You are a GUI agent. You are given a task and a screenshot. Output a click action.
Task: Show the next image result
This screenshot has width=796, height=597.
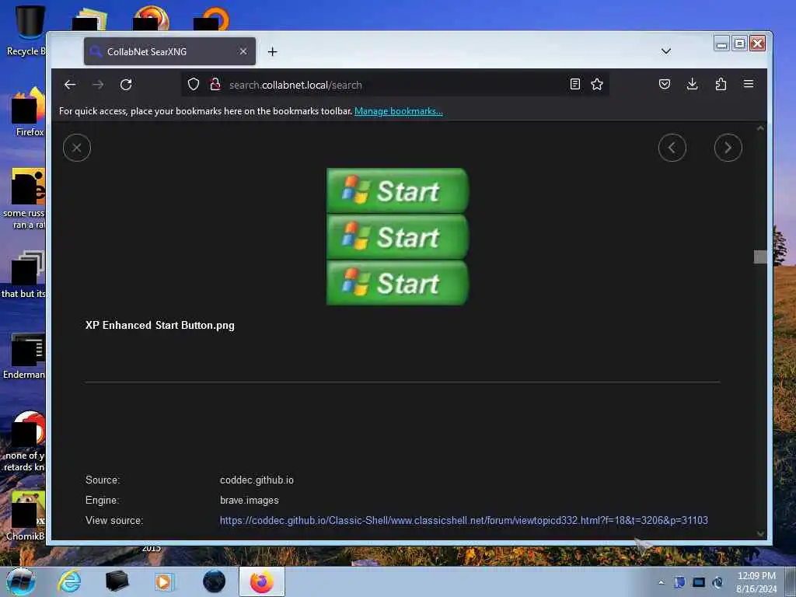pyautogui.click(x=728, y=148)
